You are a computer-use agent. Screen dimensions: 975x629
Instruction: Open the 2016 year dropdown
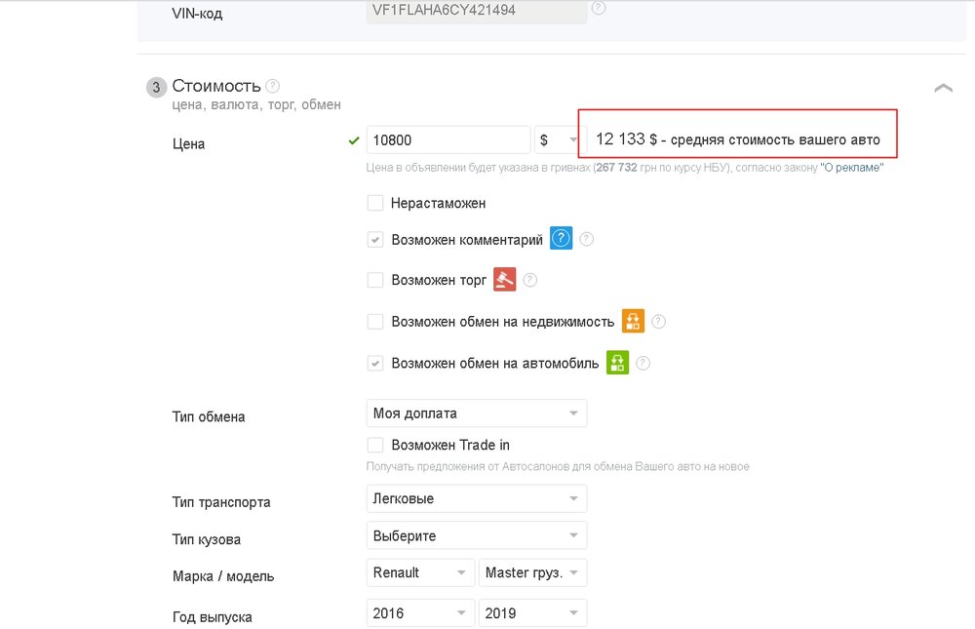click(420, 612)
